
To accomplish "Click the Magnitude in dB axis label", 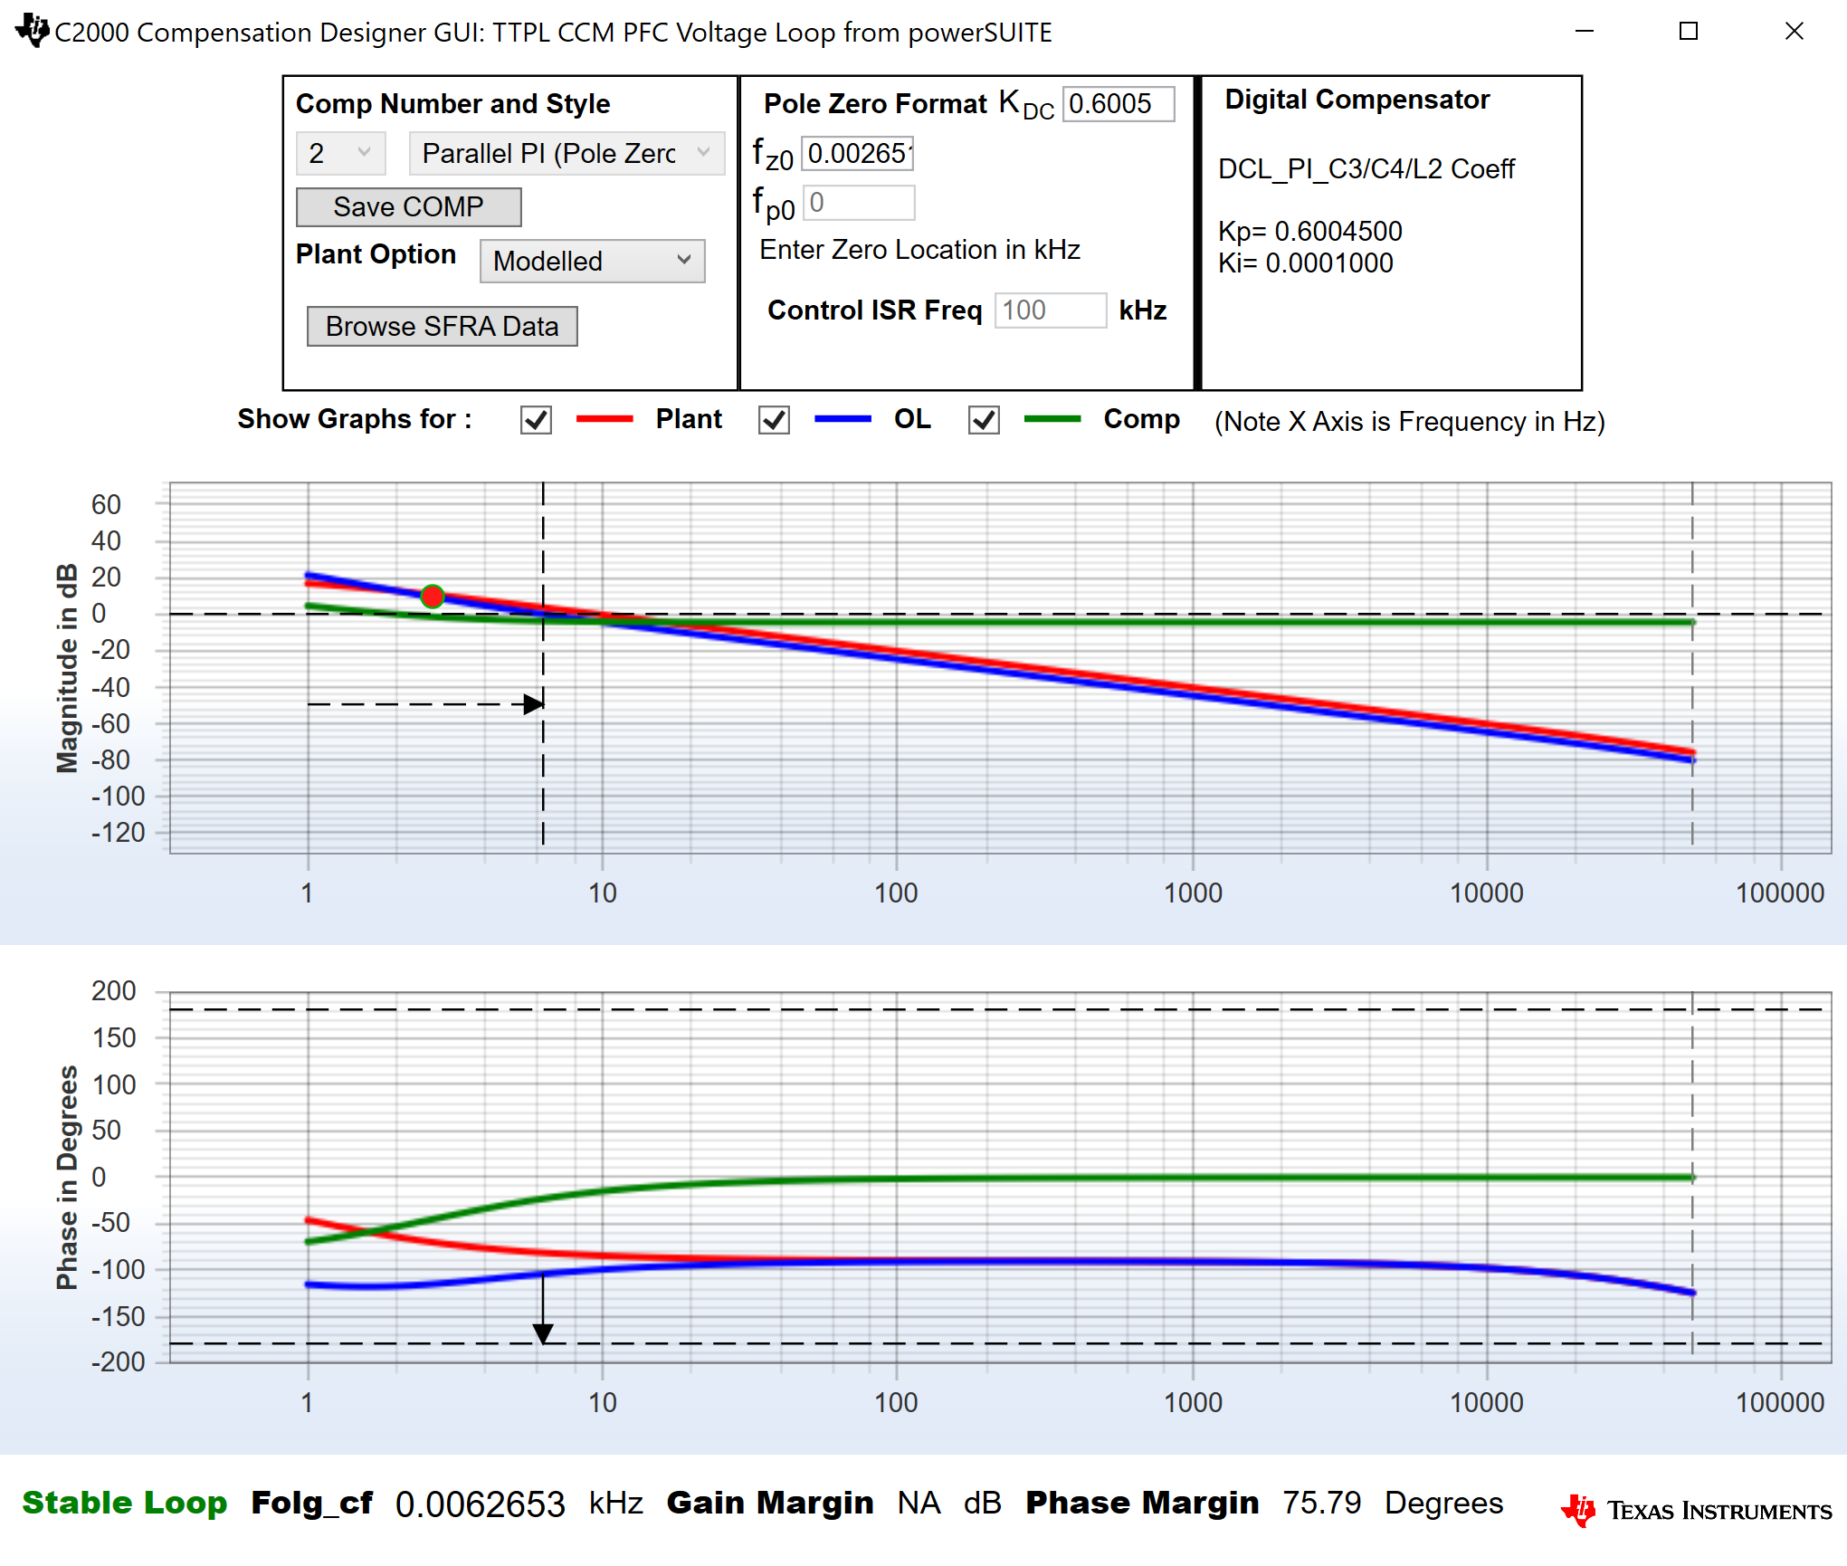I will point(67,668).
